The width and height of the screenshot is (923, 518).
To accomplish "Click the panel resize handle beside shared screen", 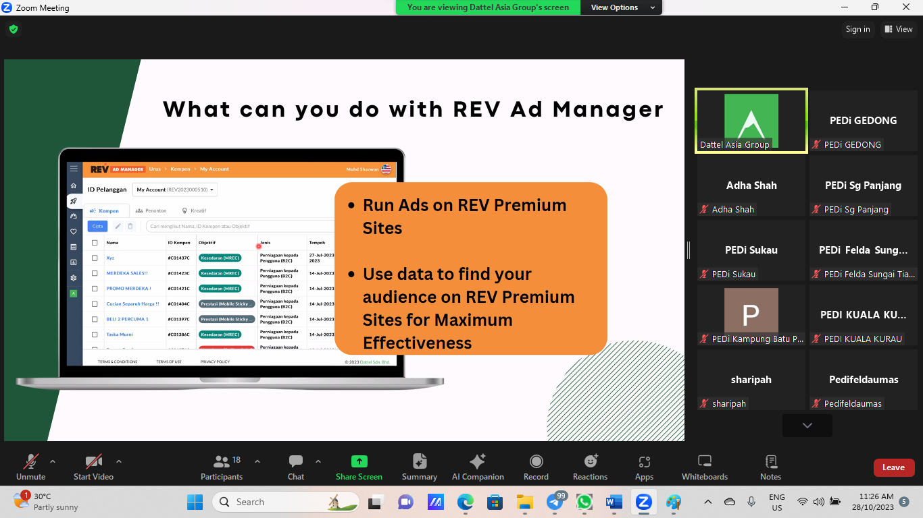I will pos(689,250).
